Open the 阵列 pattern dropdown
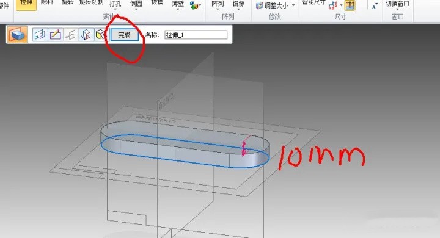The height and width of the screenshot is (238, 440). tap(218, 5)
